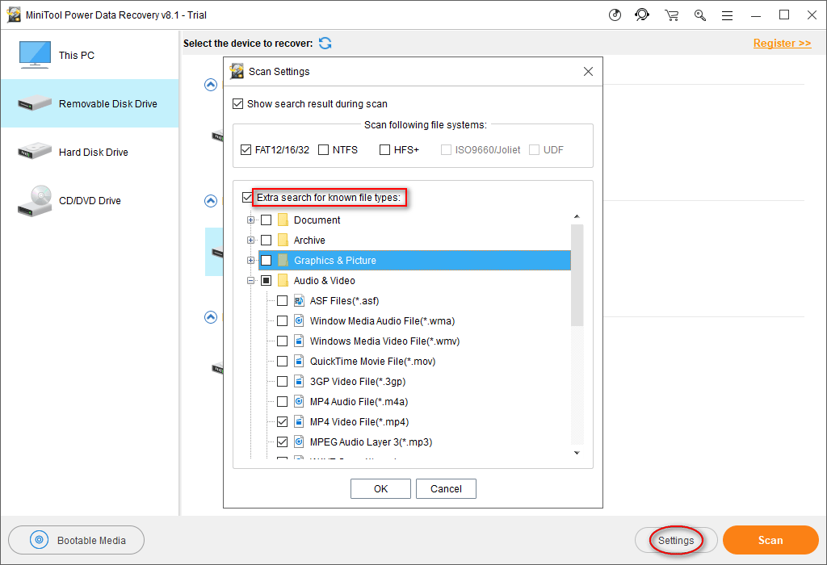Screen dimensions: 827x565
Task: Click the Hard Disk Drive icon
Action: [34, 152]
